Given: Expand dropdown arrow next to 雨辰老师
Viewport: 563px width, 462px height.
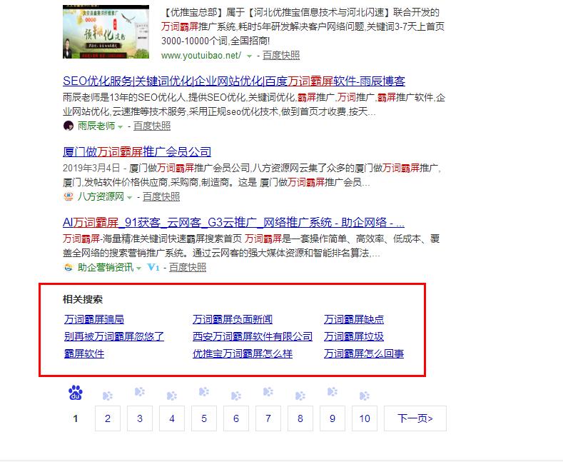Looking at the screenshot, I should [121, 127].
